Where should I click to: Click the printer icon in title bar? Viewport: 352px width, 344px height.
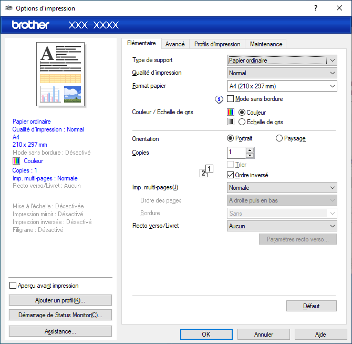[x=8, y=8]
